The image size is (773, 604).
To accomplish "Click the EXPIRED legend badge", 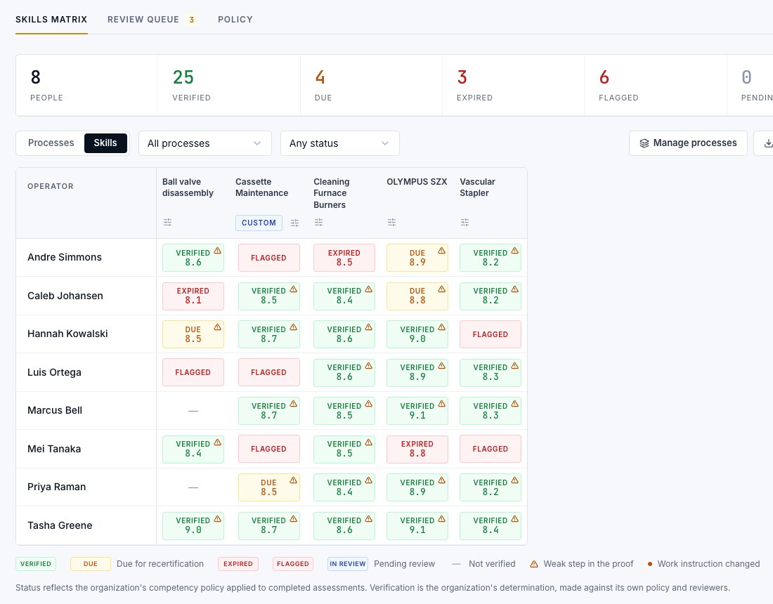I will pyautogui.click(x=238, y=563).
